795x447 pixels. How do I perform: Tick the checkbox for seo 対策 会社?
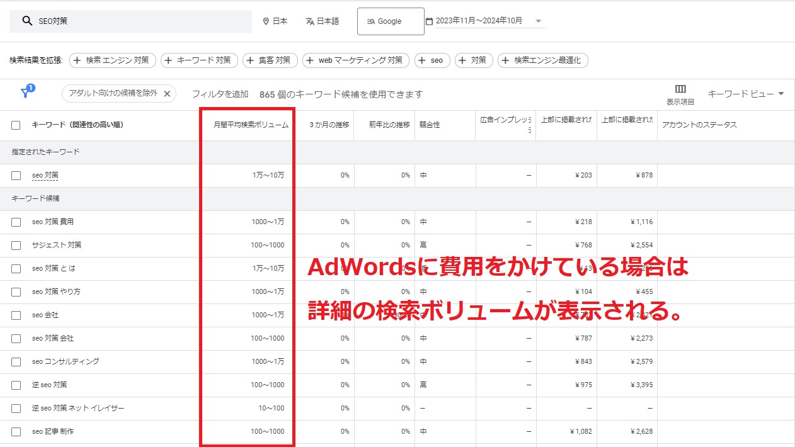[x=16, y=339]
